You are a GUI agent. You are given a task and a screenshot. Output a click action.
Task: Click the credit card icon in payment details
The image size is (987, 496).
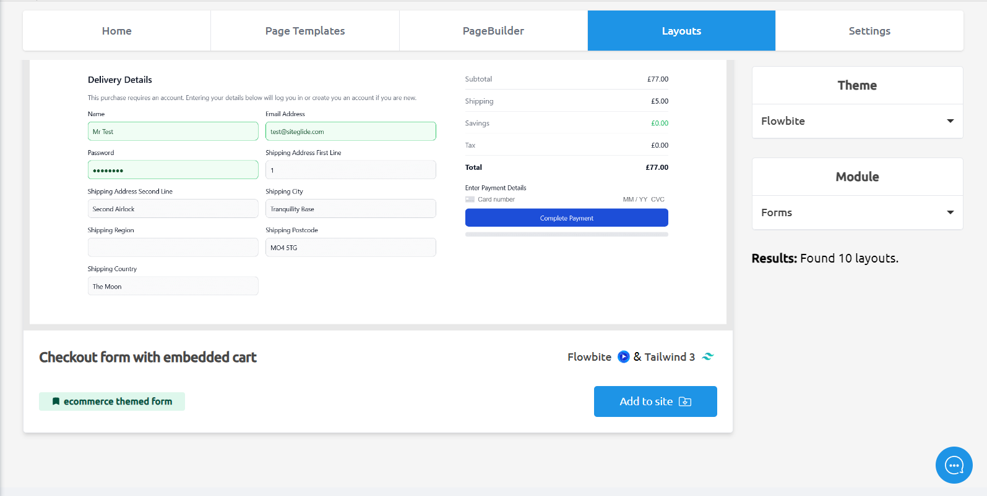(470, 200)
